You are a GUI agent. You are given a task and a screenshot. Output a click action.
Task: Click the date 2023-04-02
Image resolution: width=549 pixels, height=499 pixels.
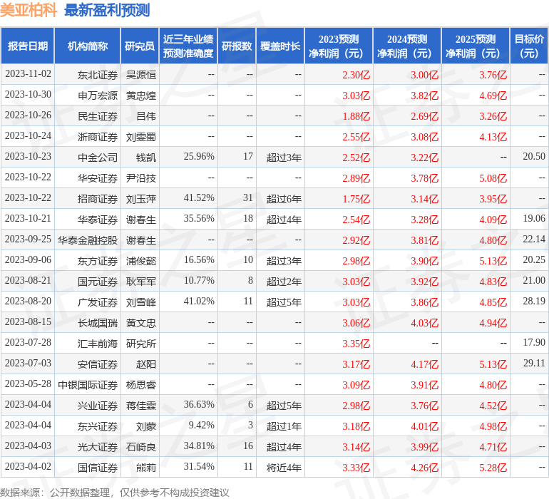[x=28, y=466]
